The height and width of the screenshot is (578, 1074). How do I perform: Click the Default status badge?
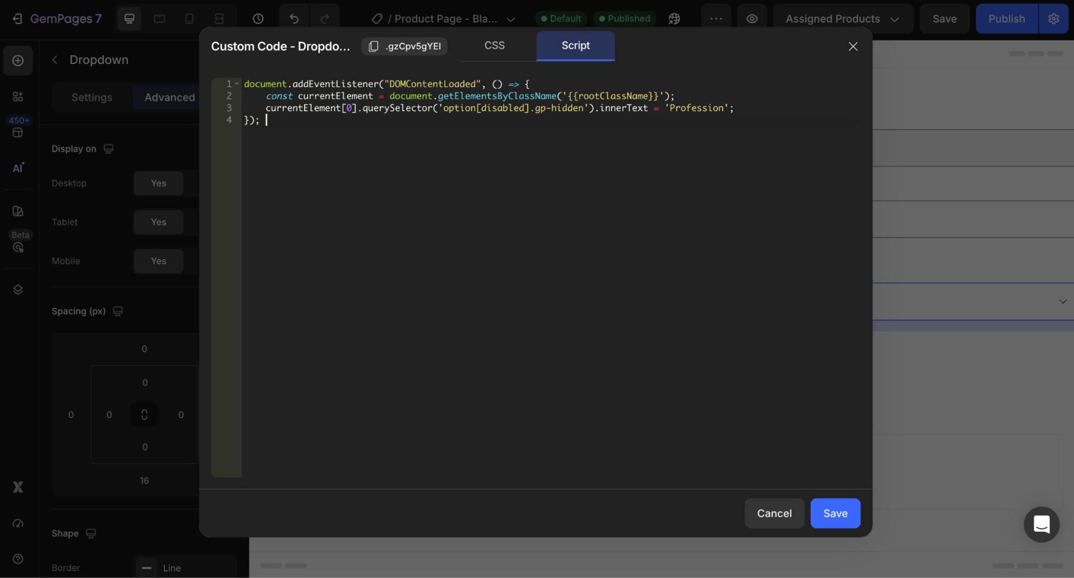click(x=561, y=19)
